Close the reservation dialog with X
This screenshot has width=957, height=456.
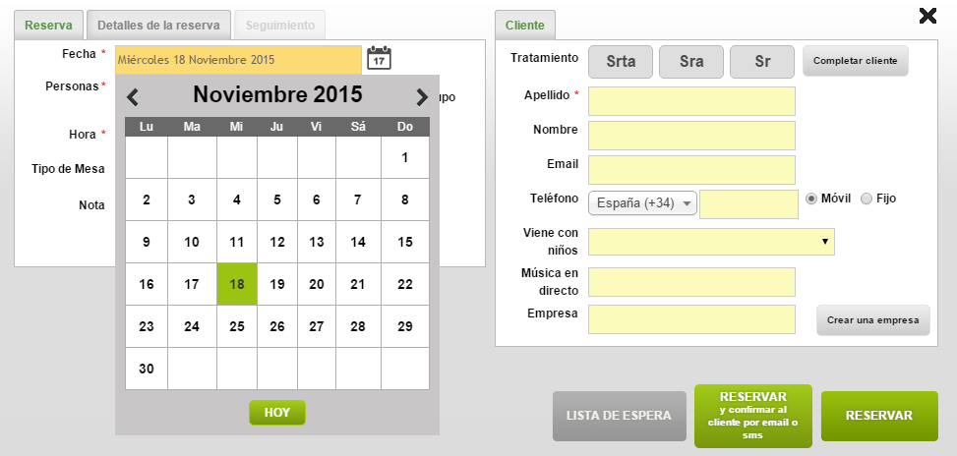[x=927, y=16]
